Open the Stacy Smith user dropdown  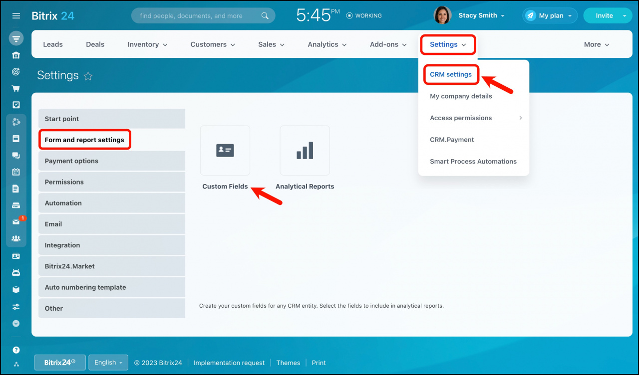[x=482, y=16]
